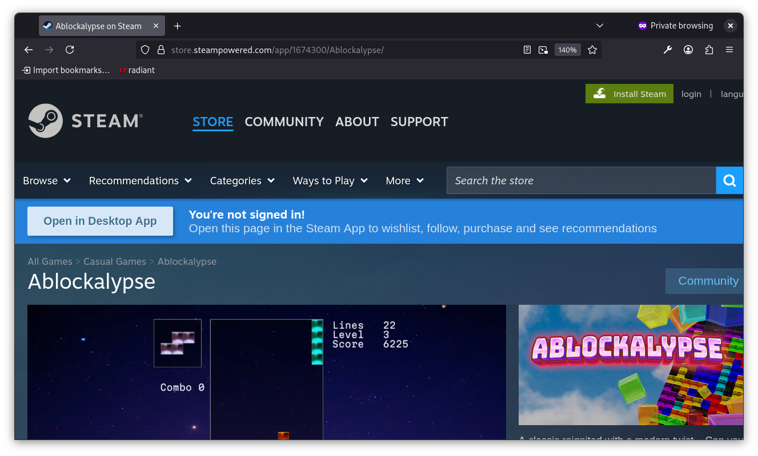Screen dimensions: 758x456
Task: Go back with the browser back arrow
Action: [29, 50]
